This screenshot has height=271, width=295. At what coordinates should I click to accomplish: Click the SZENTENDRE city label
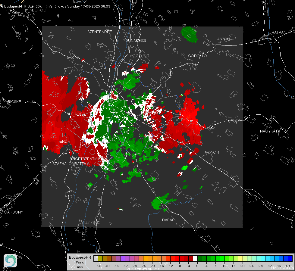click(100, 32)
